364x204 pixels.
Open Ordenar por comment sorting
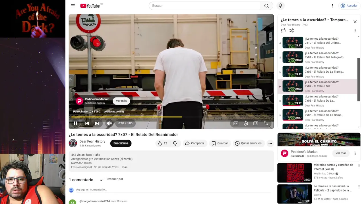112,179
